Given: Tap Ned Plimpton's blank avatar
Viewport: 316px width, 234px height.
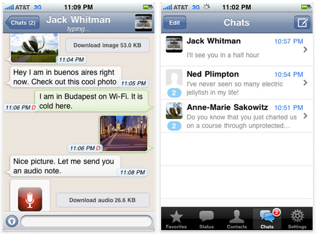Looking at the screenshot, I should pos(174,77).
